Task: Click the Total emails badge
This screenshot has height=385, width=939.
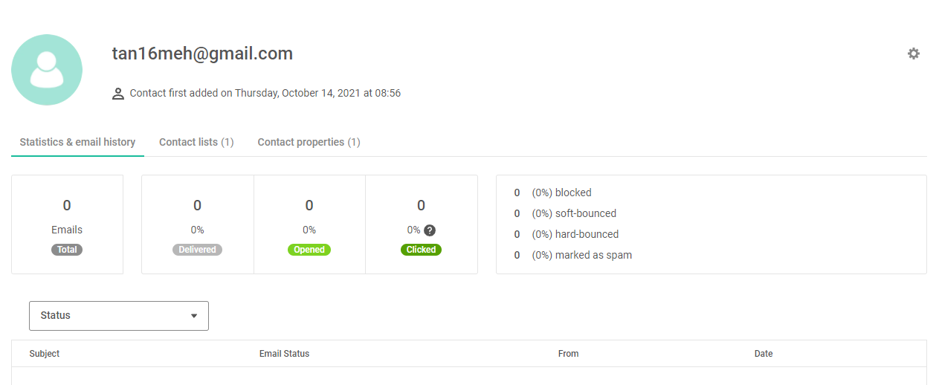Action: 67,250
